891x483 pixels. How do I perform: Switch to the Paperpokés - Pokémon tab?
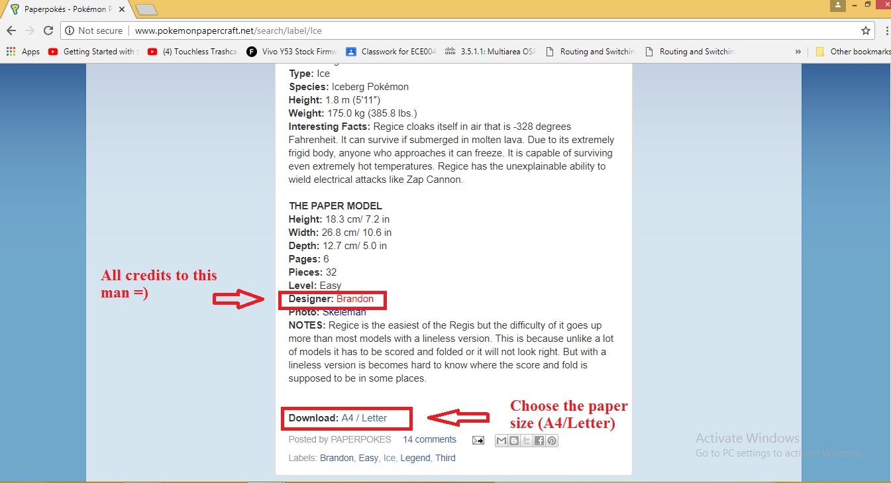click(x=66, y=9)
